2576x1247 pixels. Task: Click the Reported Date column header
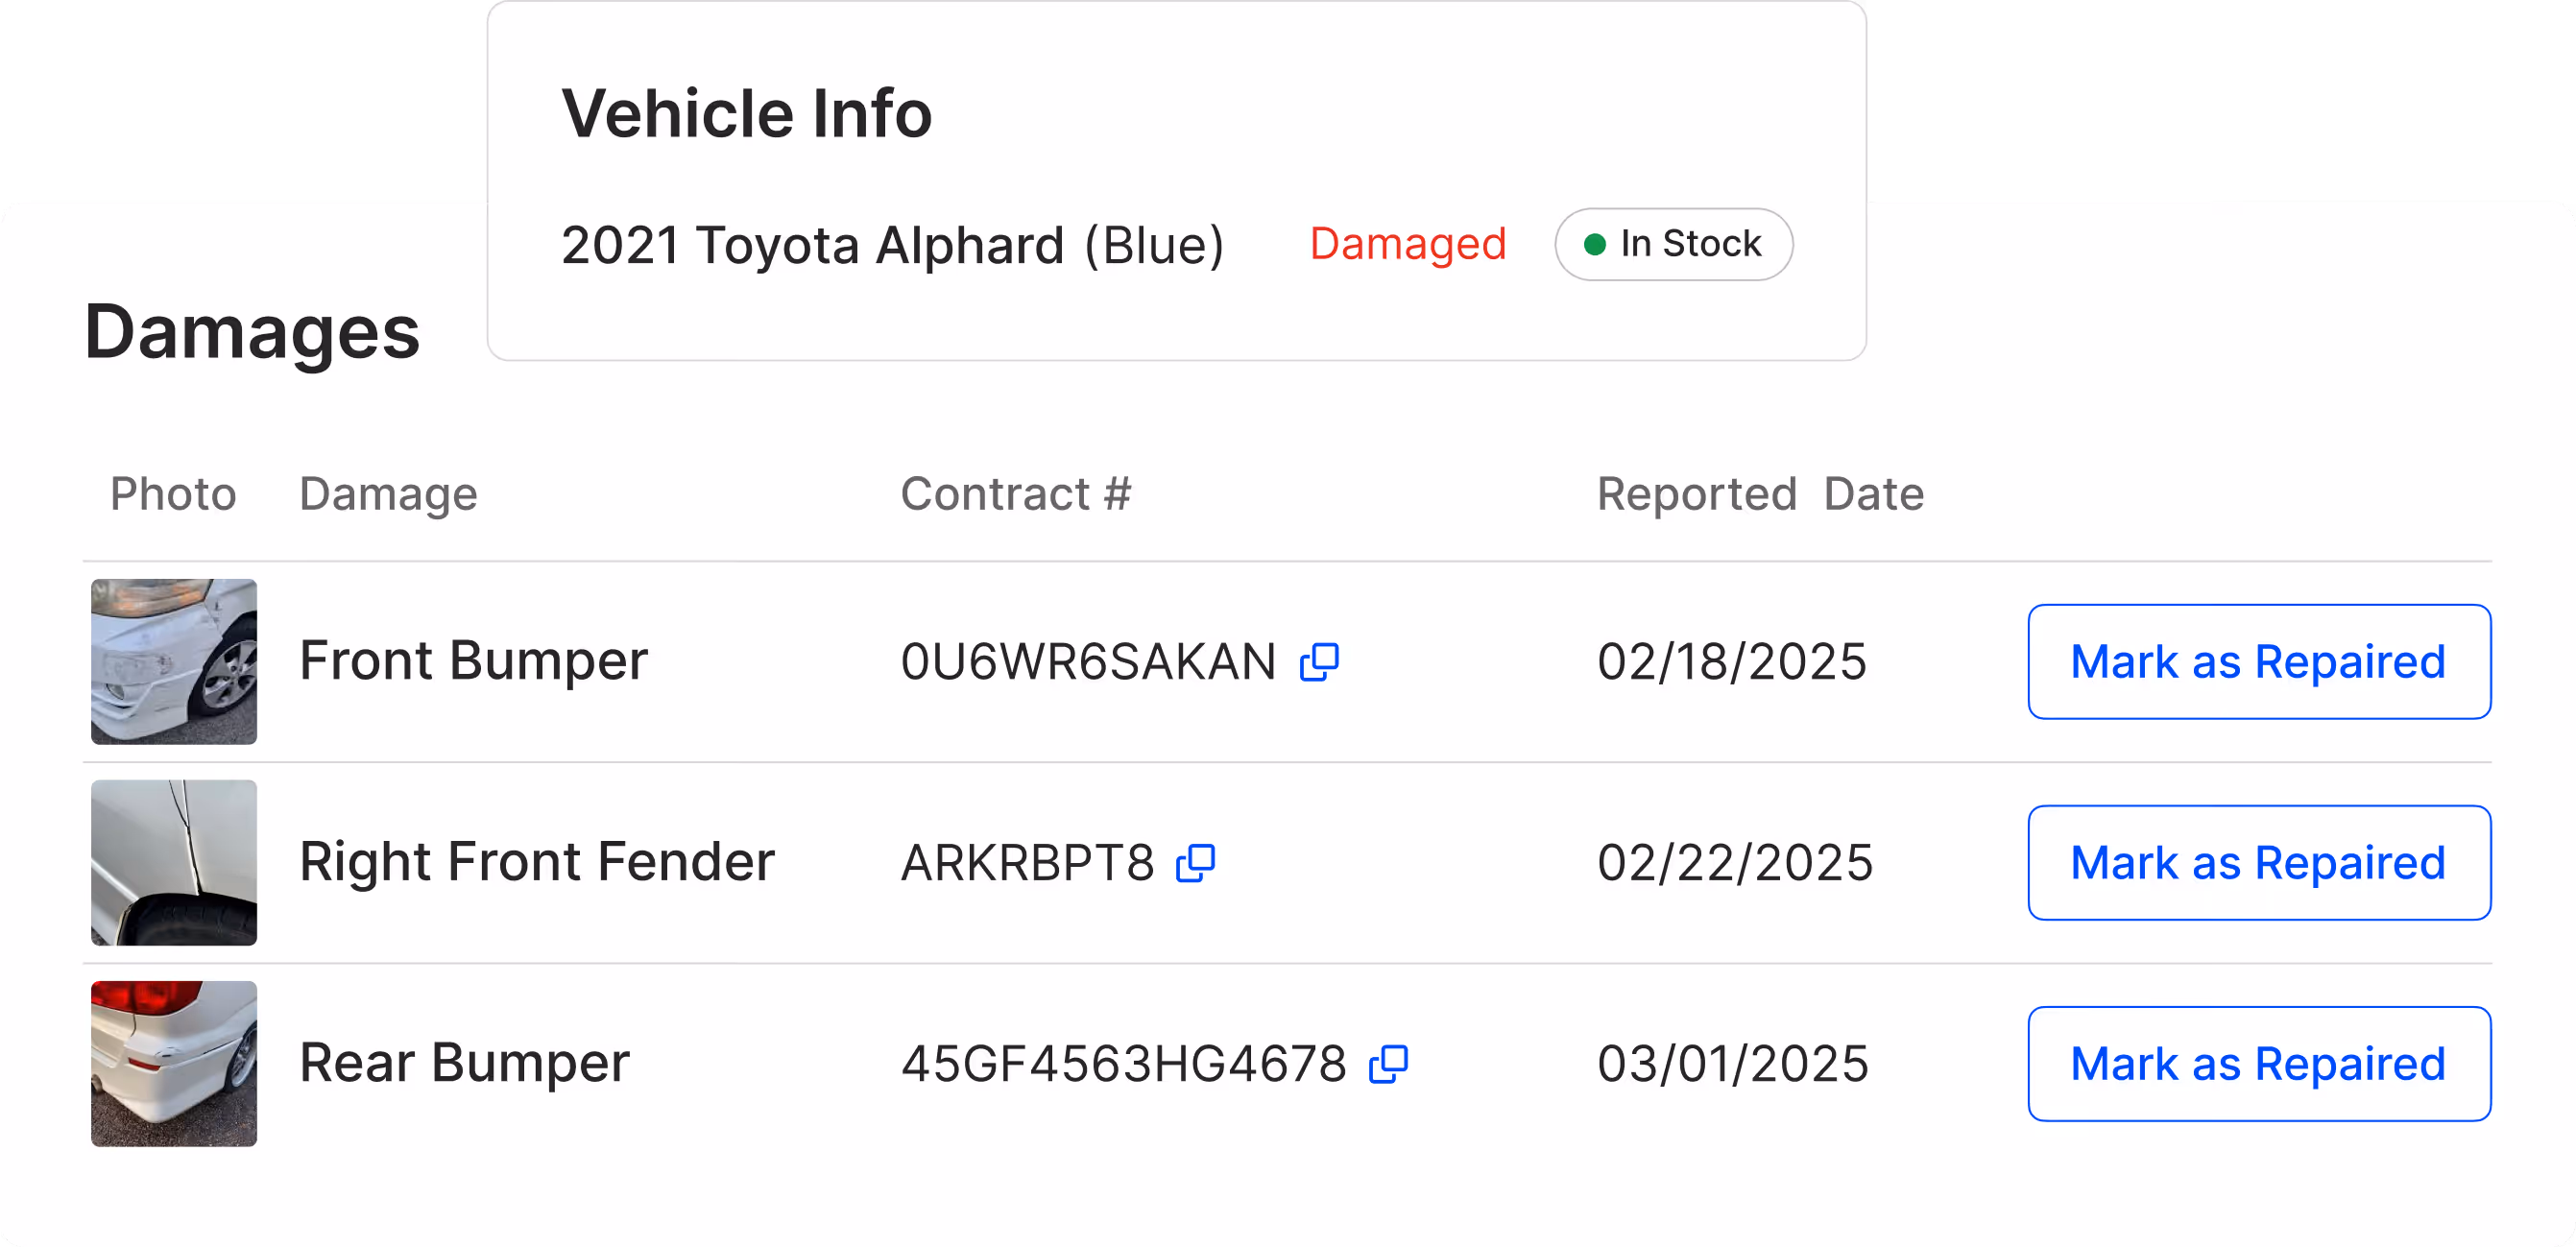point(1760,494)
